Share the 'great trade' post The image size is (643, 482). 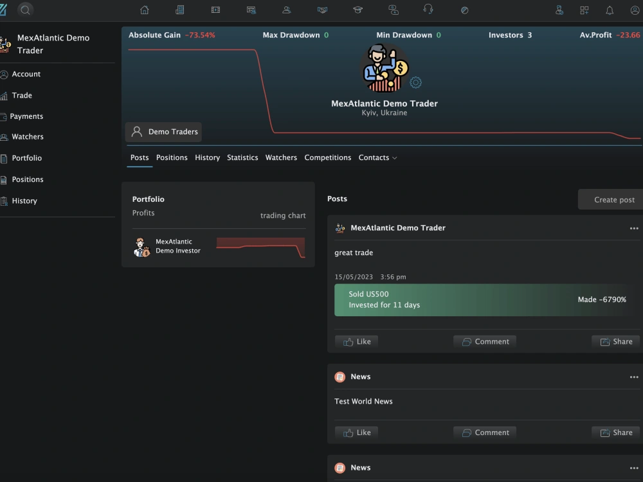(616, 342)
